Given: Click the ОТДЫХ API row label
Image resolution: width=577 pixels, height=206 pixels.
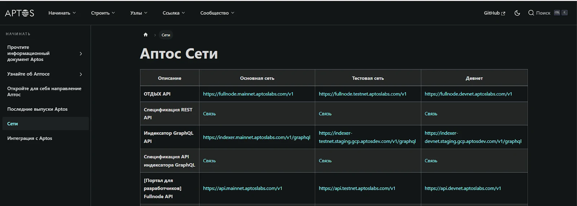Looking at the screenshot, I should point(157,94).
